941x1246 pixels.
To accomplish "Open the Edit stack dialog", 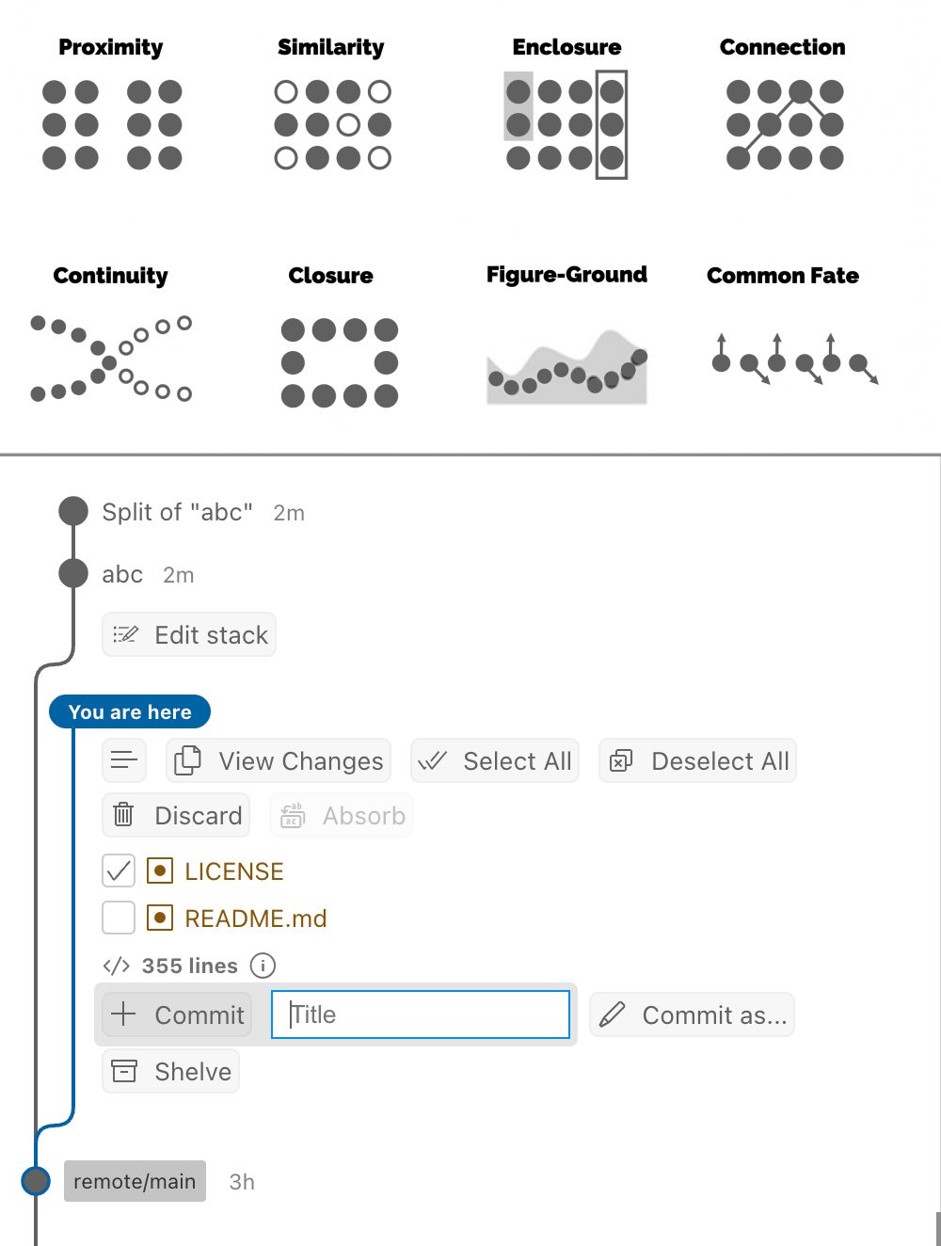I will (189, 634).
